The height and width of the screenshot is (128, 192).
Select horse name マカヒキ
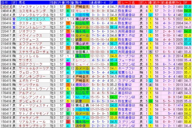tap(25, 109)
